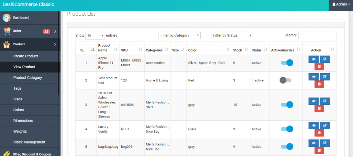The width and height of the screenshot is (353, 157).
Task: Delete the bag/bag/bag product
Action: pyautogui.click(x=319, y=150)
